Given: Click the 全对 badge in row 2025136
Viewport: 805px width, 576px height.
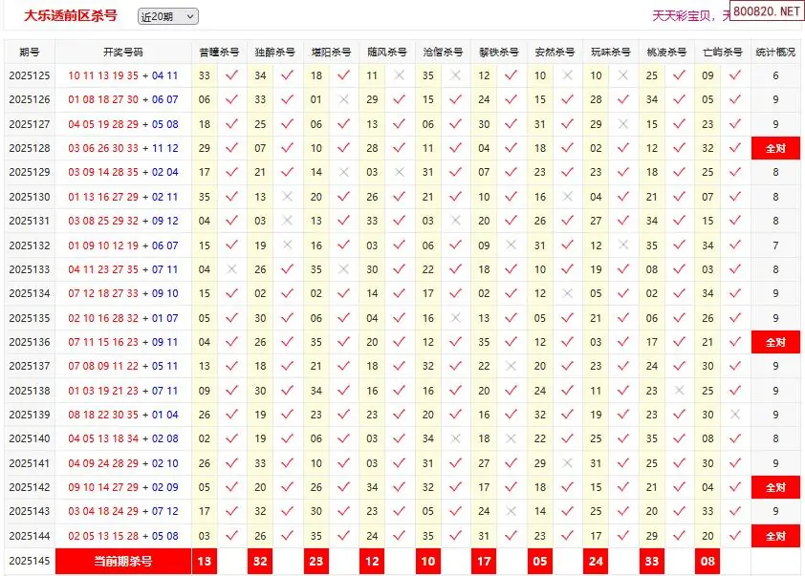Looking at the screenshot, I should pyautogui.click(x=775, y=342).
